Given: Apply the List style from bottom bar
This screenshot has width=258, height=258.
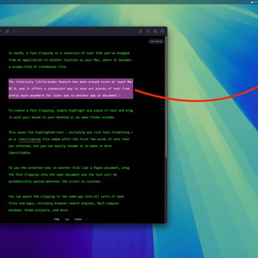Looking at the screenshot, I should (x=67, y=219).
